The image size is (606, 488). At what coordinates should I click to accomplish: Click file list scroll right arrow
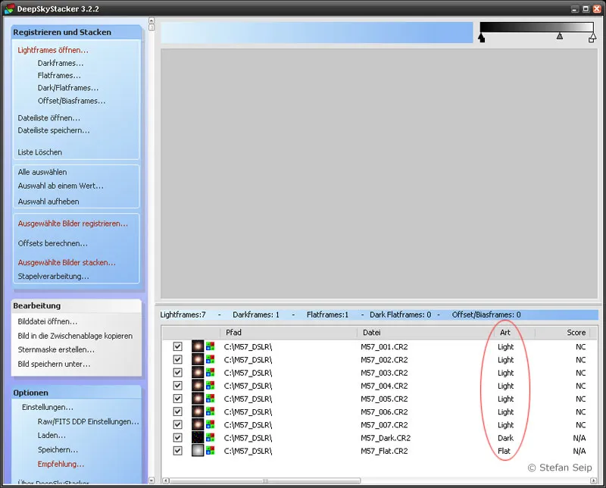pyautogui.click(x=593, y=480)
